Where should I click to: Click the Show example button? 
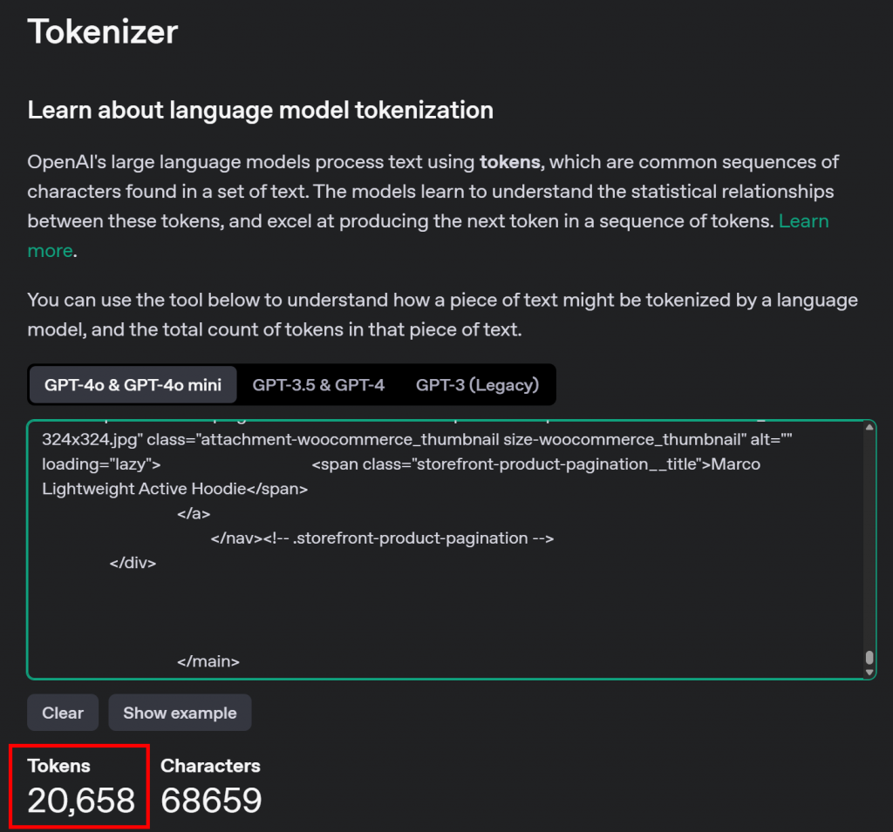tap(180, 713)
